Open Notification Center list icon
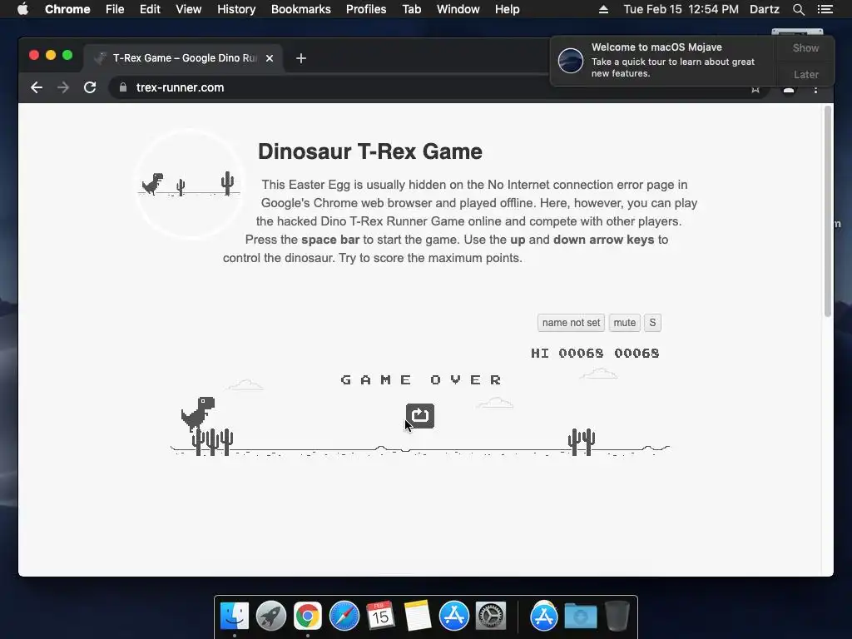Viewport: 852px width, 639px height. tap(825, 9)
